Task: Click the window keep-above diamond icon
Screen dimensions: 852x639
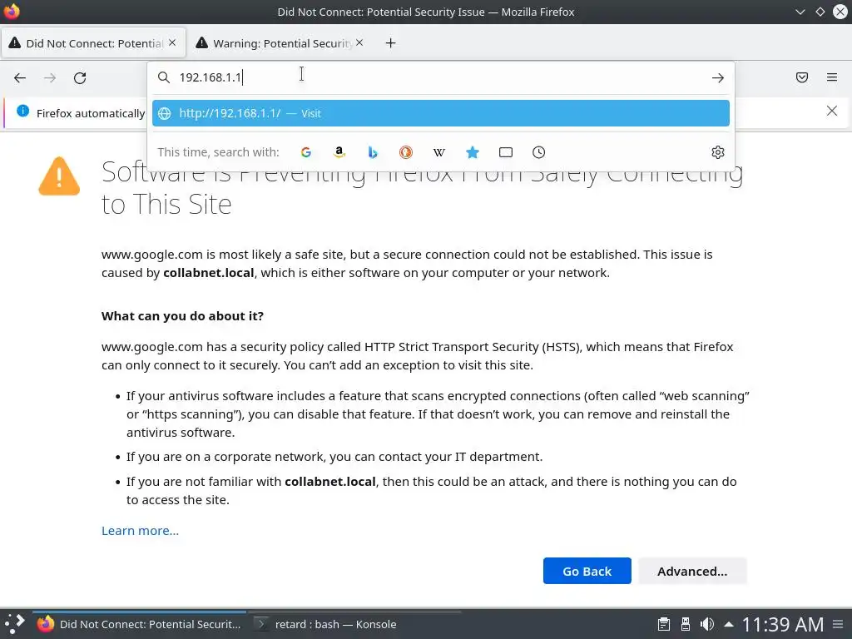Action: click(x=820, y=12)
